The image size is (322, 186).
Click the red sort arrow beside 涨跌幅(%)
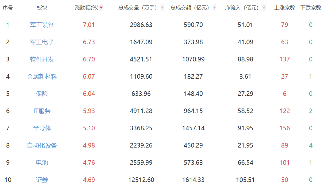[x=101, y=8]
